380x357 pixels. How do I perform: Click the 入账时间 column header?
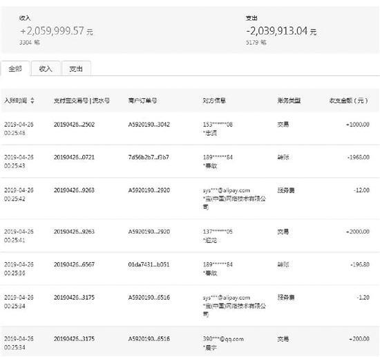15,100
